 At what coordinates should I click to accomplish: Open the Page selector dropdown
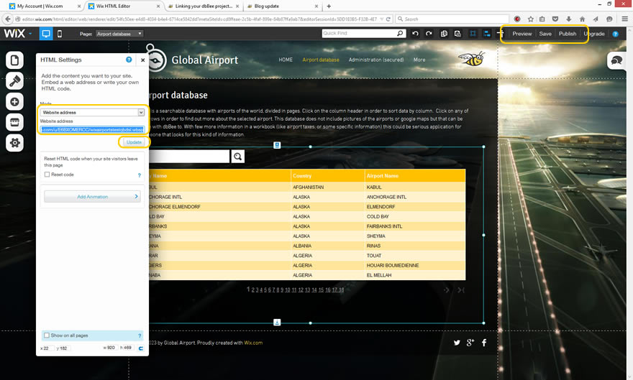119,34
